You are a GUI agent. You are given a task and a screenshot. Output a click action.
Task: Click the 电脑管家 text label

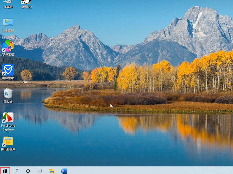pyautogui.click(x=8, y=78)
